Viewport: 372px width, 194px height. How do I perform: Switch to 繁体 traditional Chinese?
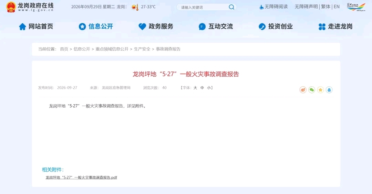(x=325, y=7)
